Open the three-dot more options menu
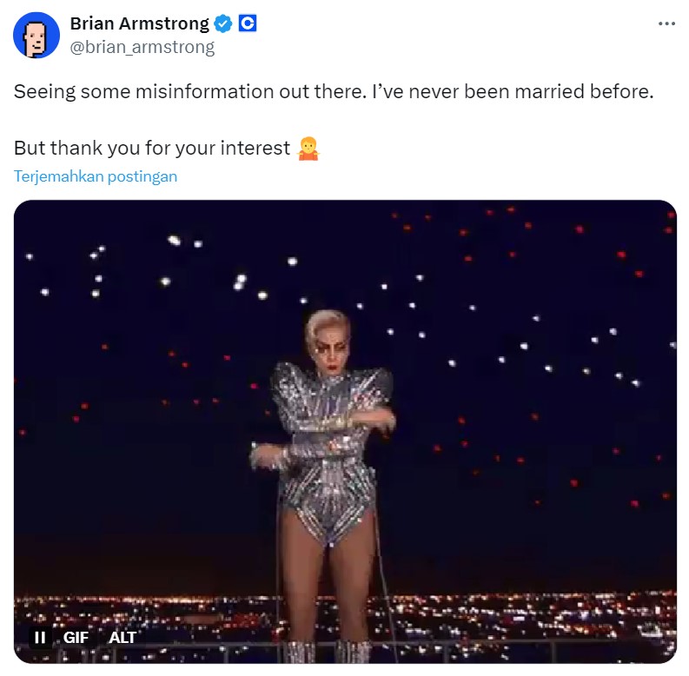Viewport: 689px width, 676px height. pos(666,23)
